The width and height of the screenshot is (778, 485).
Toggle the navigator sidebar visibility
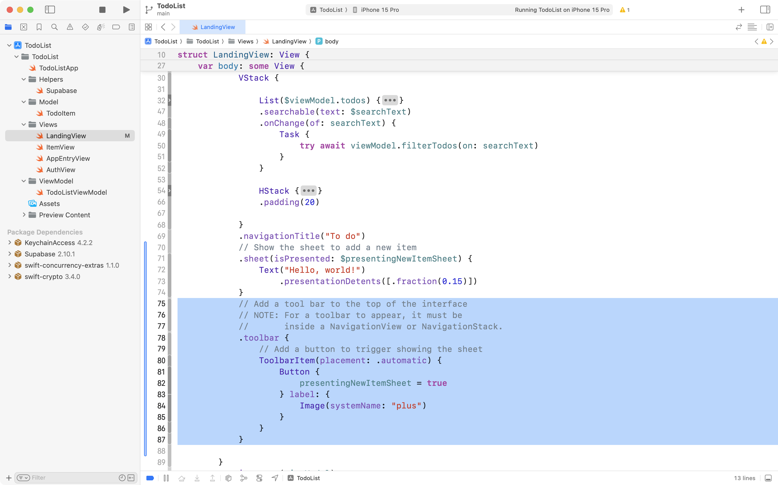coord(50,10)
